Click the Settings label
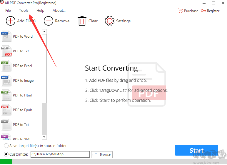Screen dimensions: 227x165 tap(123, 21)
